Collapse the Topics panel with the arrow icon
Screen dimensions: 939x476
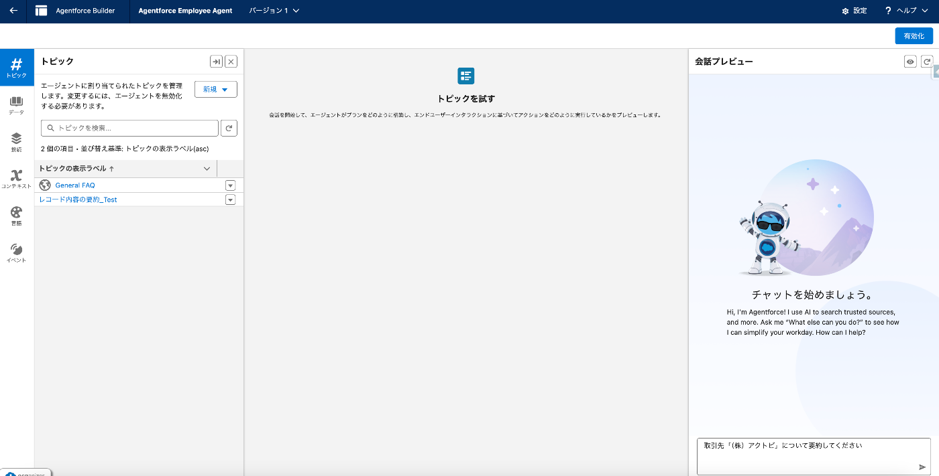216,62
